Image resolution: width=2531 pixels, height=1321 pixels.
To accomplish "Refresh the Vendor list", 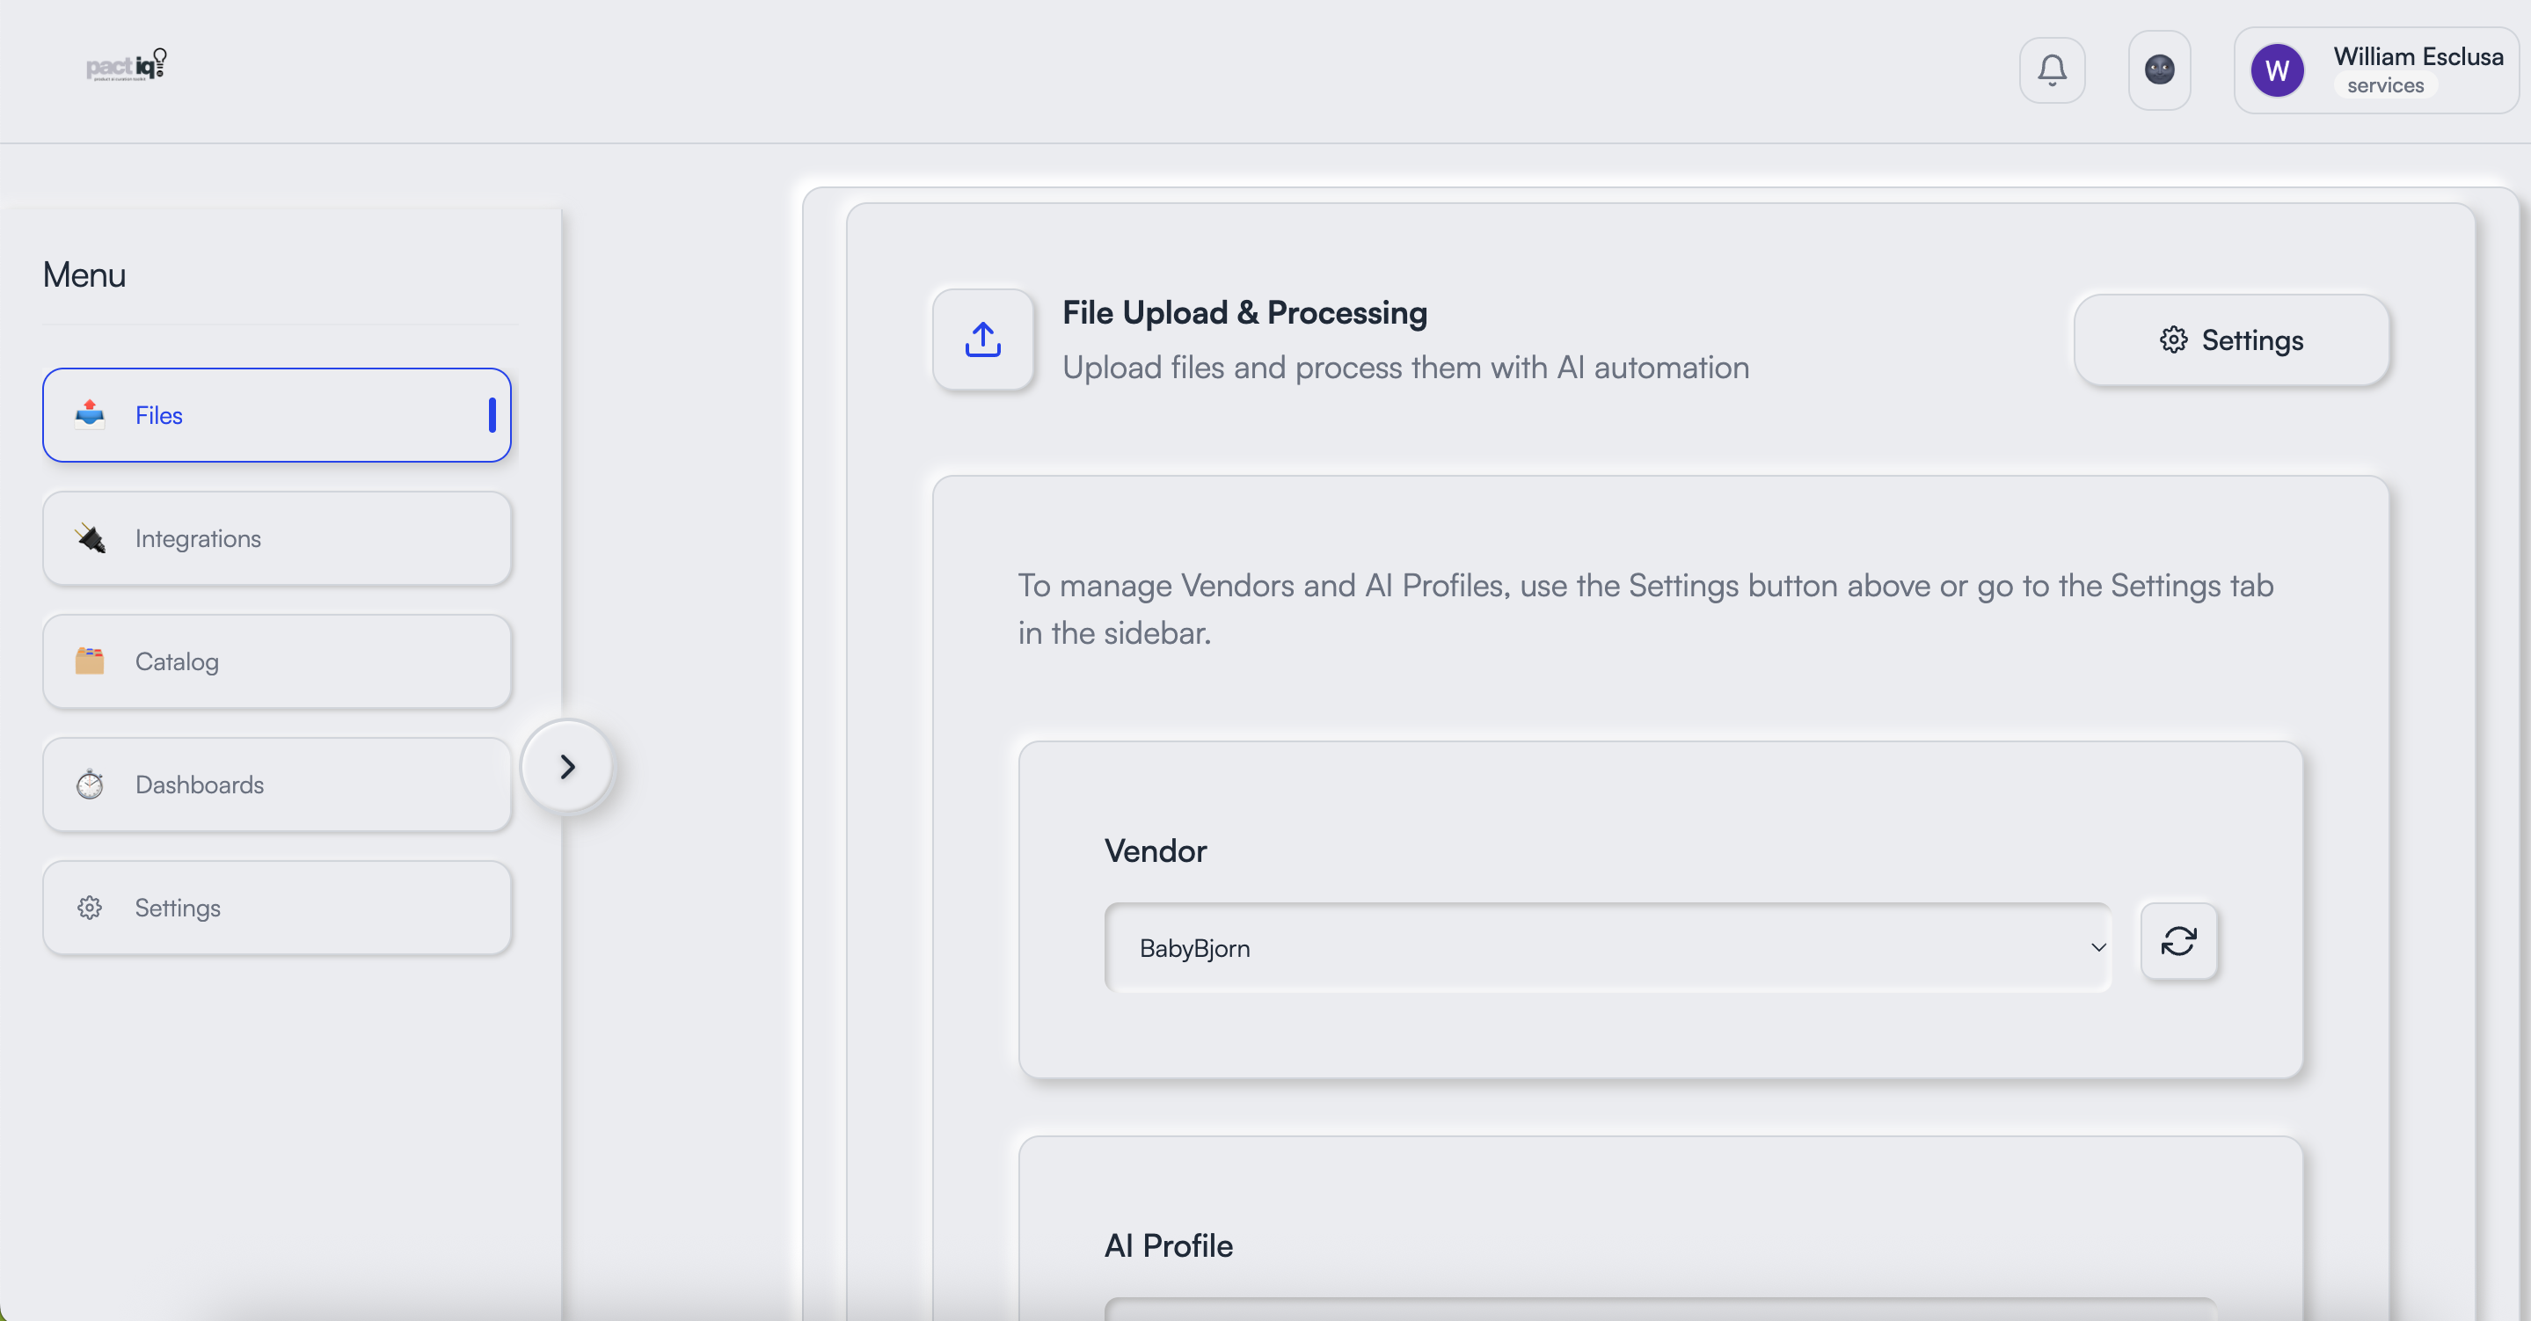I will [x=2178, y=942].
